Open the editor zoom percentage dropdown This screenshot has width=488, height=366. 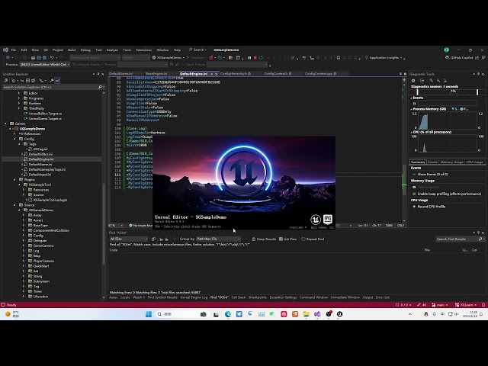click(x=116, y=226)
